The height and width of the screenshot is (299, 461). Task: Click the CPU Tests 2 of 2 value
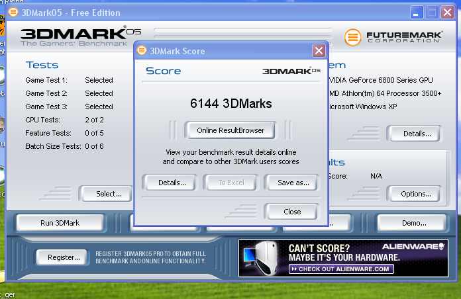pos(94,120)
